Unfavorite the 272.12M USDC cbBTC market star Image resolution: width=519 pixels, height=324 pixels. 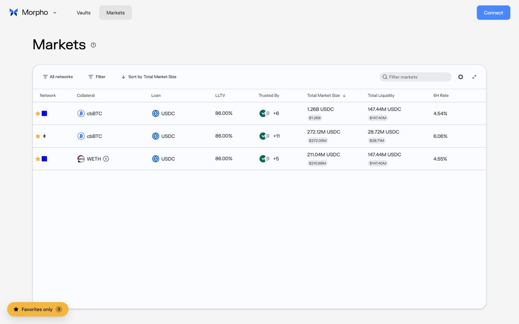tap(38, 136)
